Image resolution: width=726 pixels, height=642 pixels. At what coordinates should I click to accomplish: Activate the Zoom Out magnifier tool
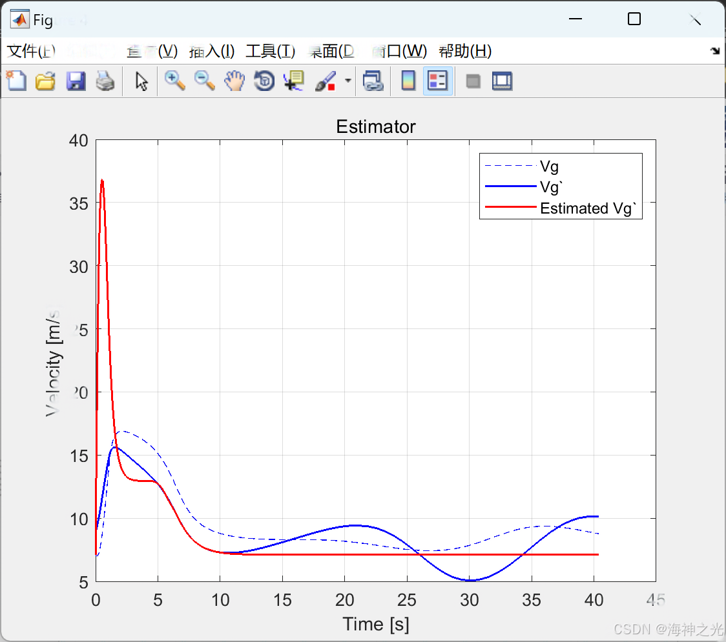tap(204, 81)
